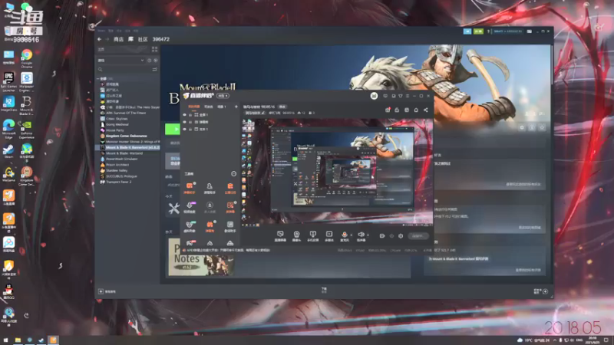Screen dimensions: 614x345
Task: Select ARK: Survival Of The Fittest in library
Action: click(126, 113)
